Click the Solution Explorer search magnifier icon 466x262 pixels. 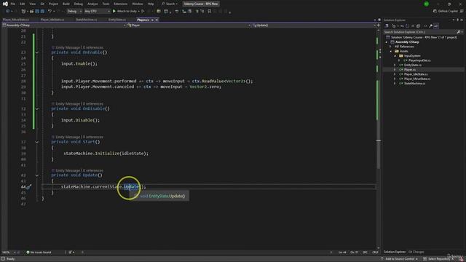[458, 32]
